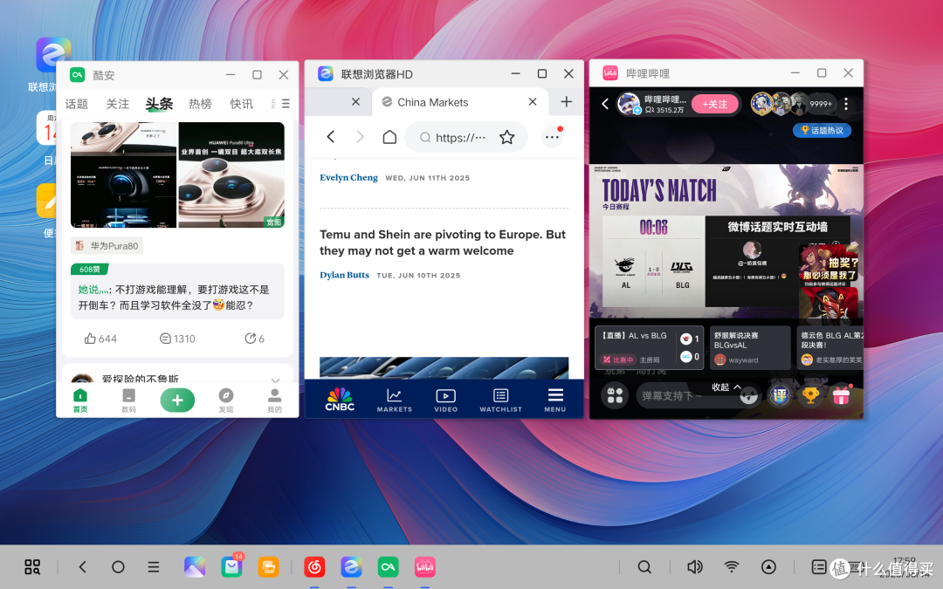Open the browser home page icon
943x589 pixels.
(389, 137)
